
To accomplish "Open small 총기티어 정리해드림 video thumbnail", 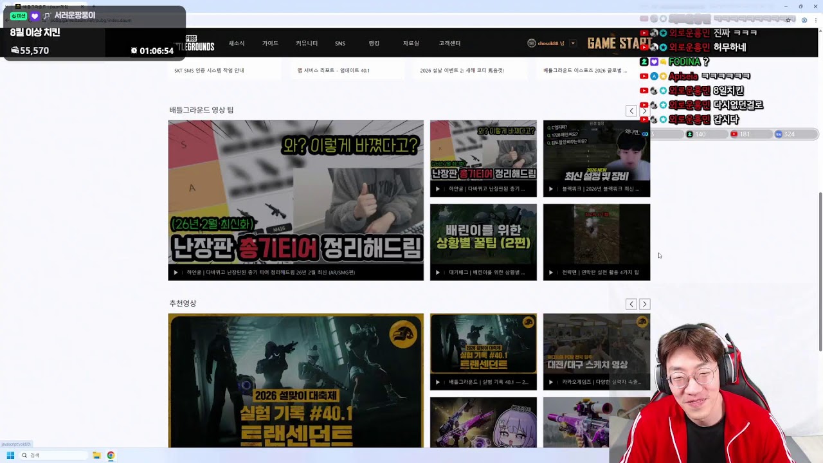I will [483, 150].
